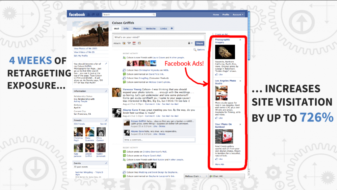
Task: Edit the Information section with pencil icon
Action: pos(106,91)
